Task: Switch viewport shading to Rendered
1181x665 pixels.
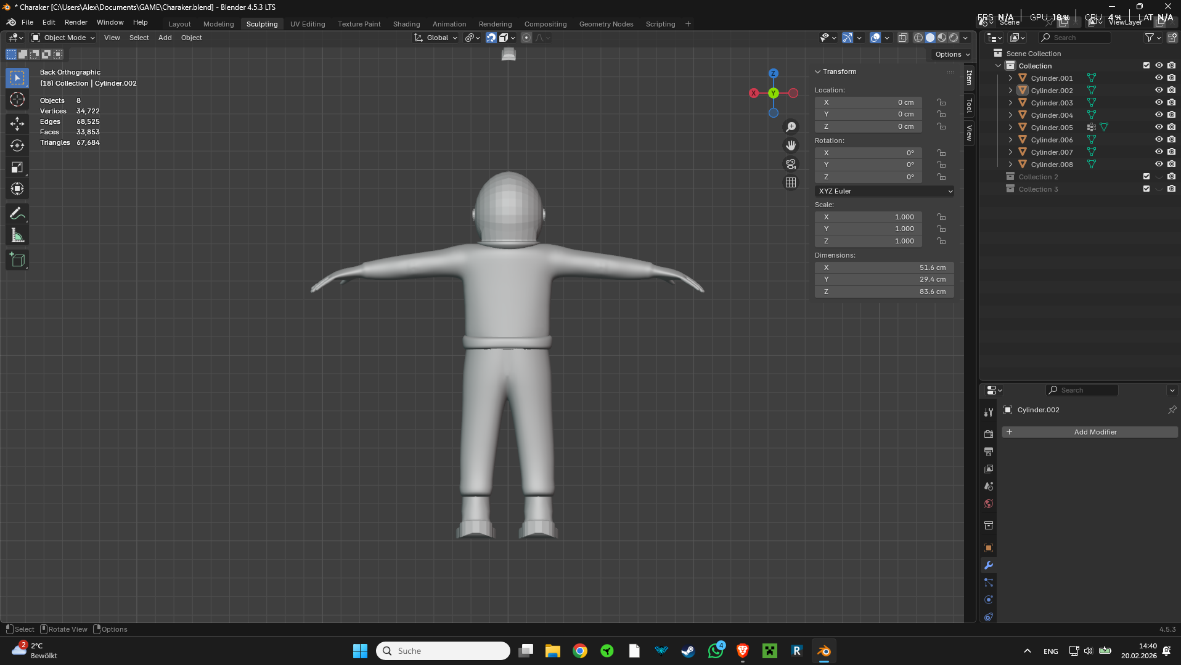Action: coord(954,38)
